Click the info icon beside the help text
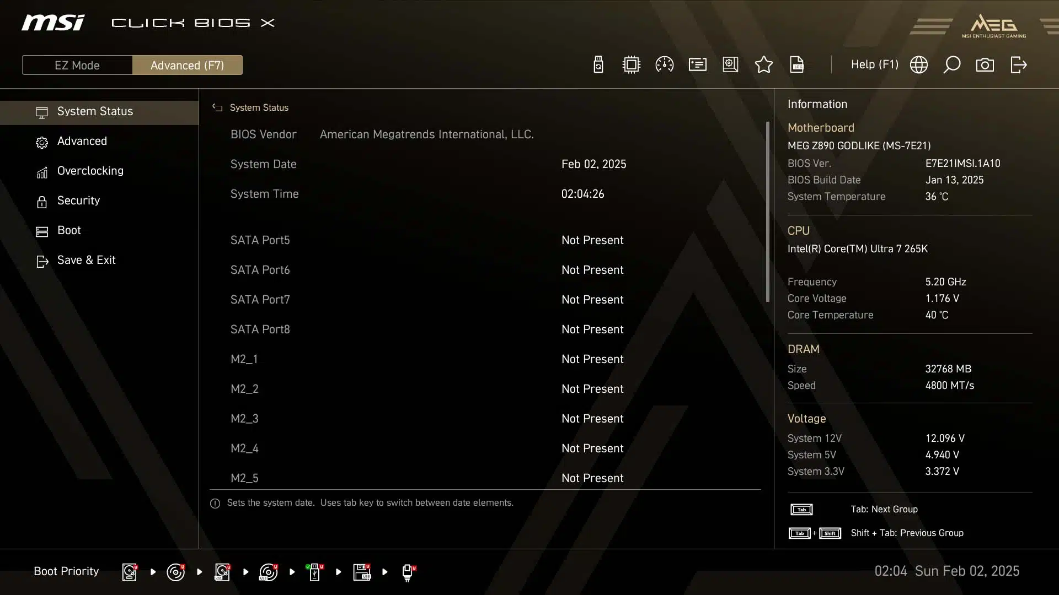 click(215, 504)
